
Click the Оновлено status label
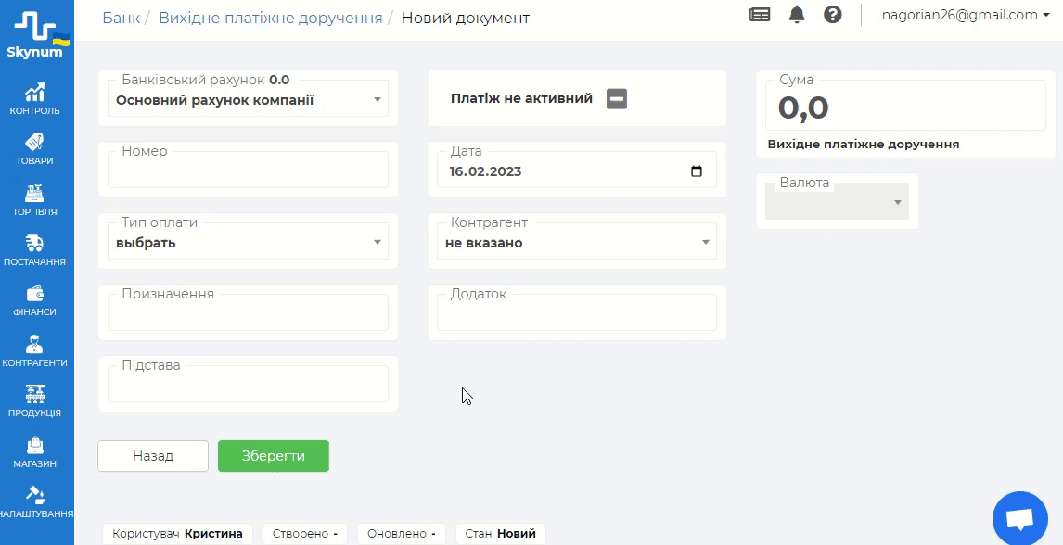(x=402, y=534)
